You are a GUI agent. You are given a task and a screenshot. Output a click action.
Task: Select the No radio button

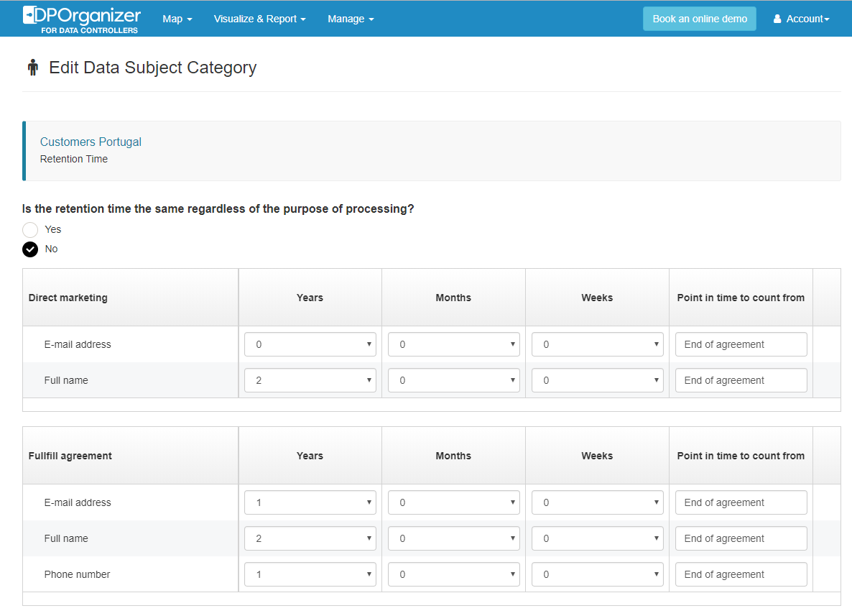pyautogui.click(x=30, y=249)
